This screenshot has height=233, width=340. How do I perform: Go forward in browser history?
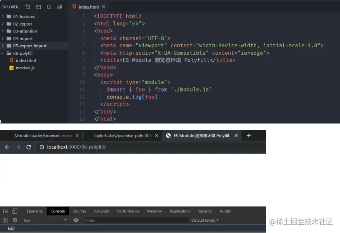pyautogui.click(x=18, y=147)
